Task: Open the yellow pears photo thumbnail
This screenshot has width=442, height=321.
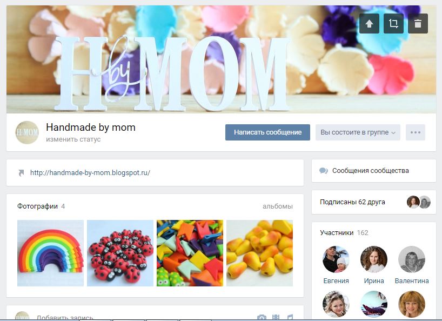Action: click(x=259, y=253)
